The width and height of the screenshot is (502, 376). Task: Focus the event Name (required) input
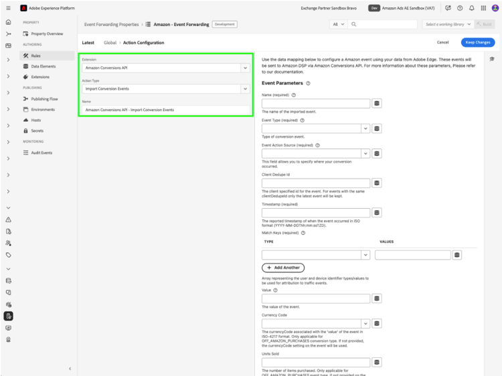(x=316, y=103)
